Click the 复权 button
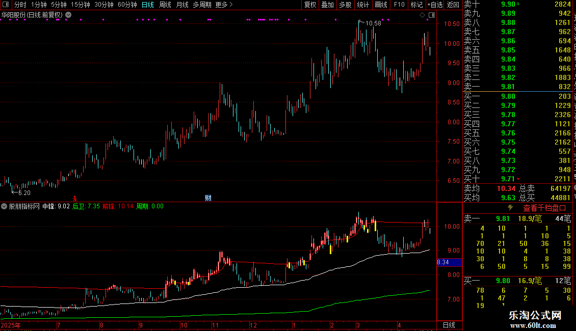This screenshot has height=331, width=576. click(310, 5)
